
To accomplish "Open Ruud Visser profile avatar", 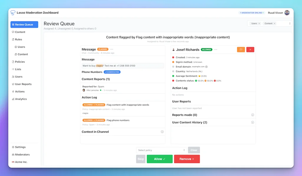I will pos(287,13).
